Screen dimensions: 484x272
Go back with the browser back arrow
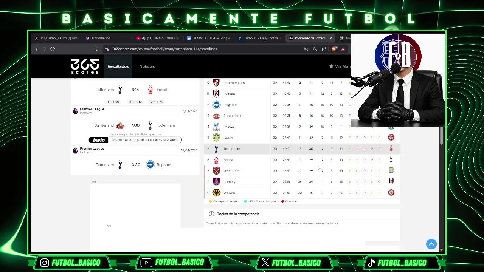pyautogui.click(x=37, y=49)
